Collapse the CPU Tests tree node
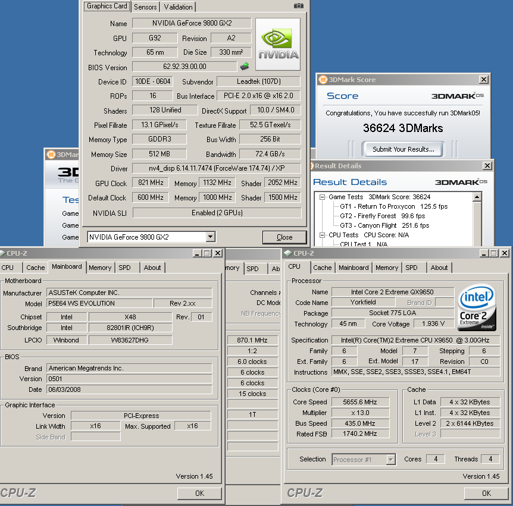Viewport: 513px width, 506px height. coord(322,235)
